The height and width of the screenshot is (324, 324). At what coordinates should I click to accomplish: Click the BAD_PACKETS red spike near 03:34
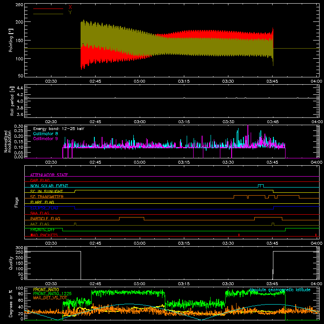coord(239,235)
